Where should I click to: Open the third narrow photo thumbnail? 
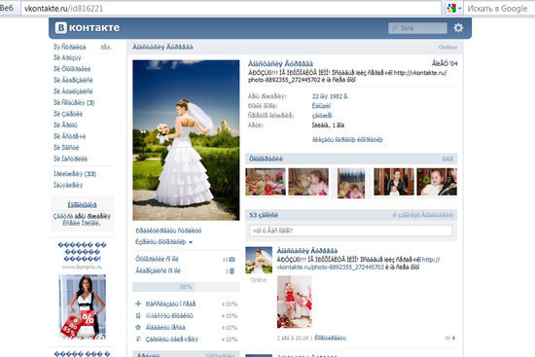click(351, 183)
